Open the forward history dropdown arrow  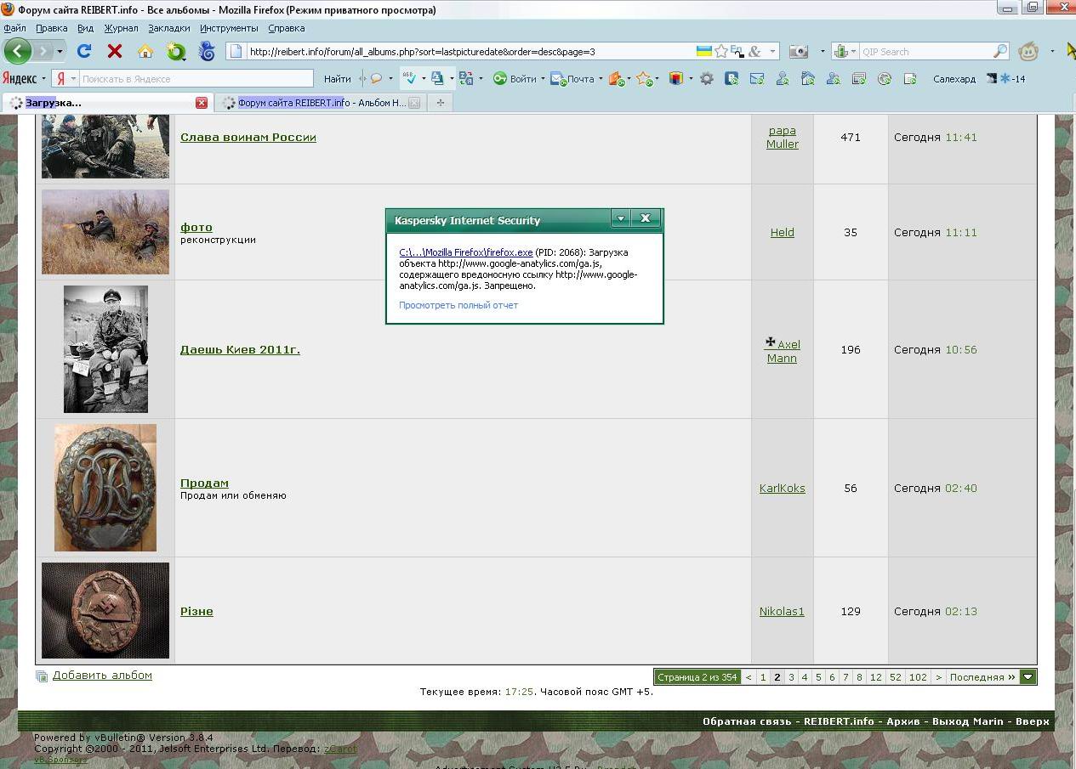click(59, 51)
